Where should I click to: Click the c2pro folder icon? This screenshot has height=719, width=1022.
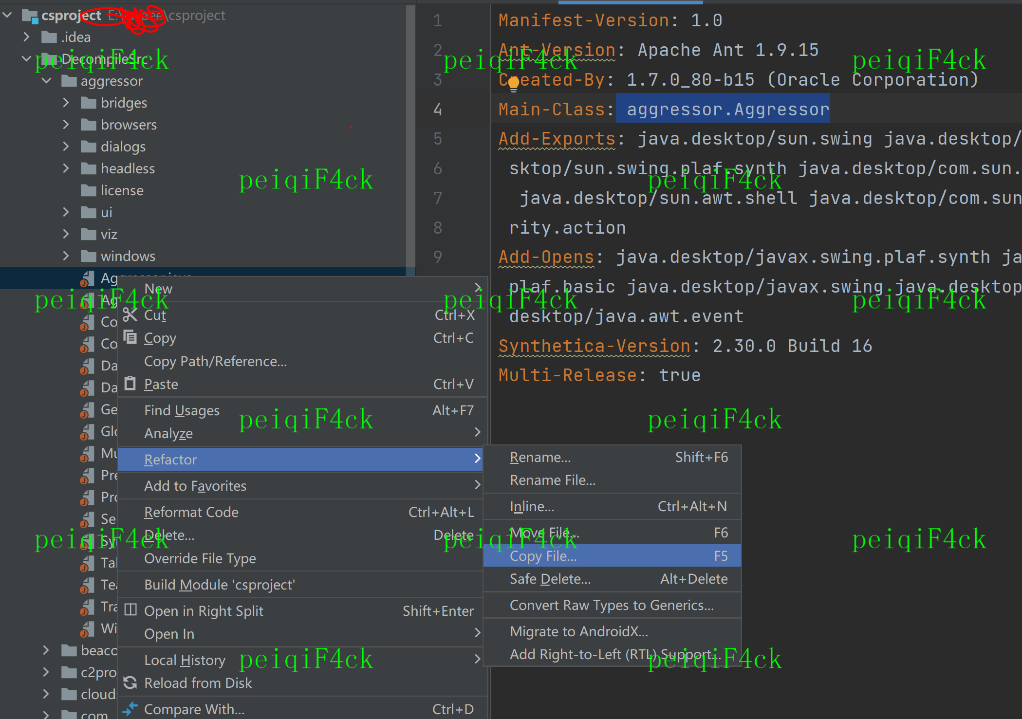click(x=69, y=672)
